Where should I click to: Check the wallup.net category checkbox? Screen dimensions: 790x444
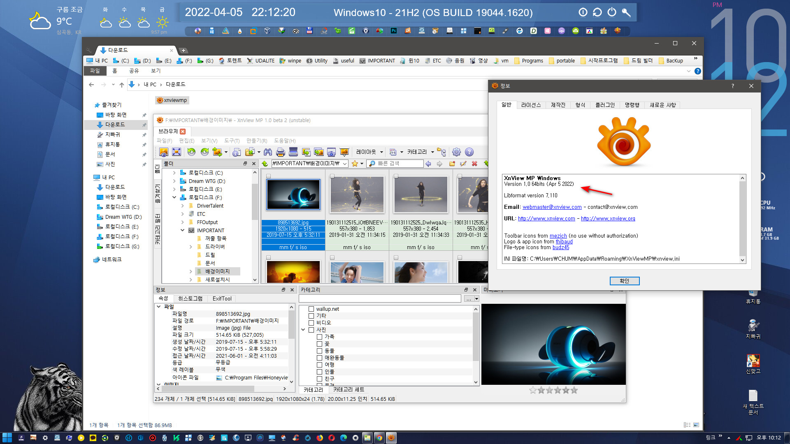tap(311, 309)
